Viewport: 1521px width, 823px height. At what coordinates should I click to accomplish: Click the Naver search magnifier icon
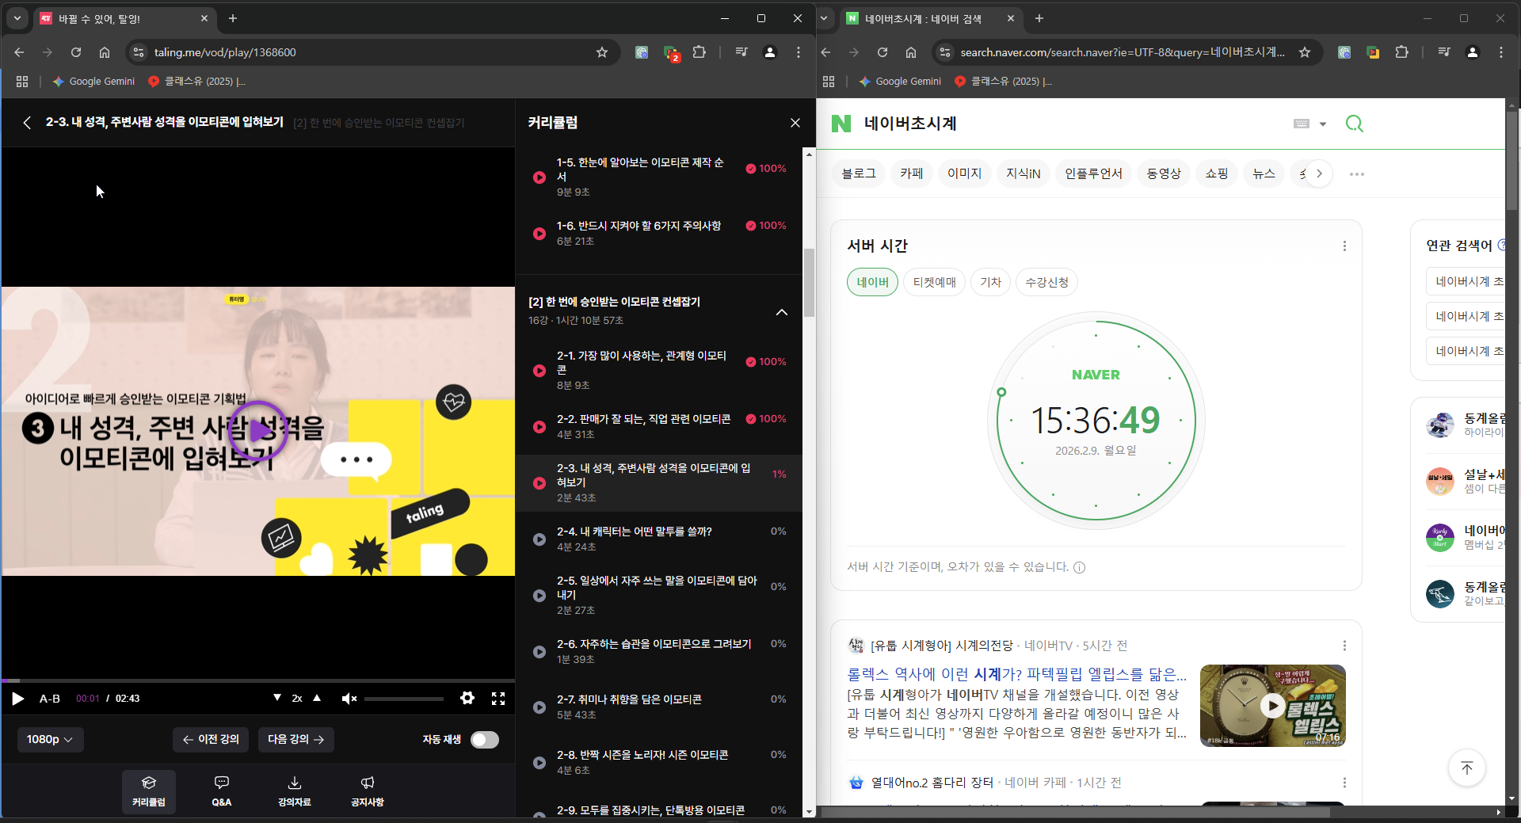pyautogui.click(x=1355, y=124)
